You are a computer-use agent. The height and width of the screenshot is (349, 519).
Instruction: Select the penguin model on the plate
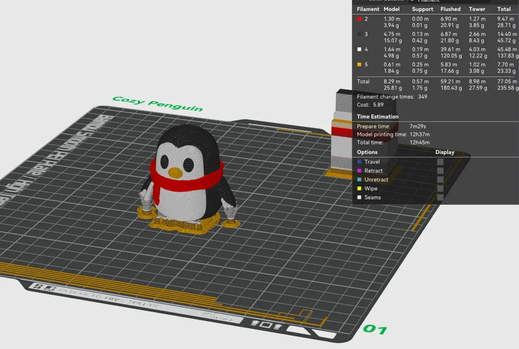click(187, 178)
